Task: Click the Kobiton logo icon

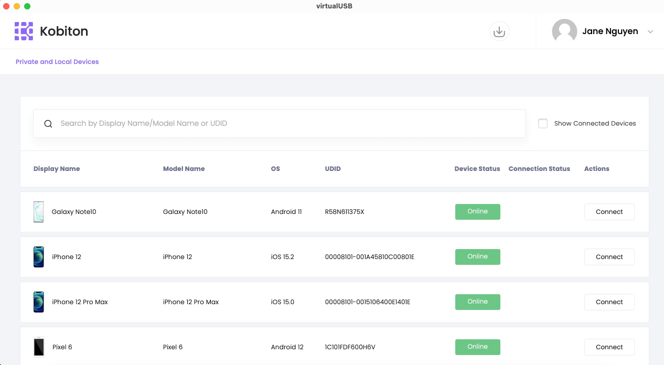Action: coord(24,31)
